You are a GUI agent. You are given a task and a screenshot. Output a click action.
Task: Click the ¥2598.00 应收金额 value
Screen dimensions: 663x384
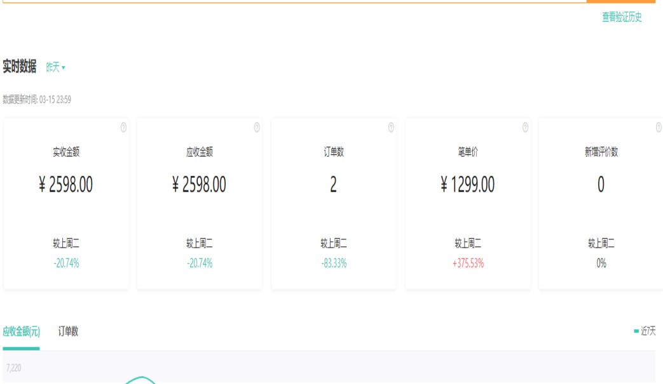click(x=199, y=185)
